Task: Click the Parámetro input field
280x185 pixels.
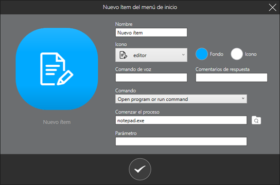Action: pyautogui.click(x=181, y=141)
